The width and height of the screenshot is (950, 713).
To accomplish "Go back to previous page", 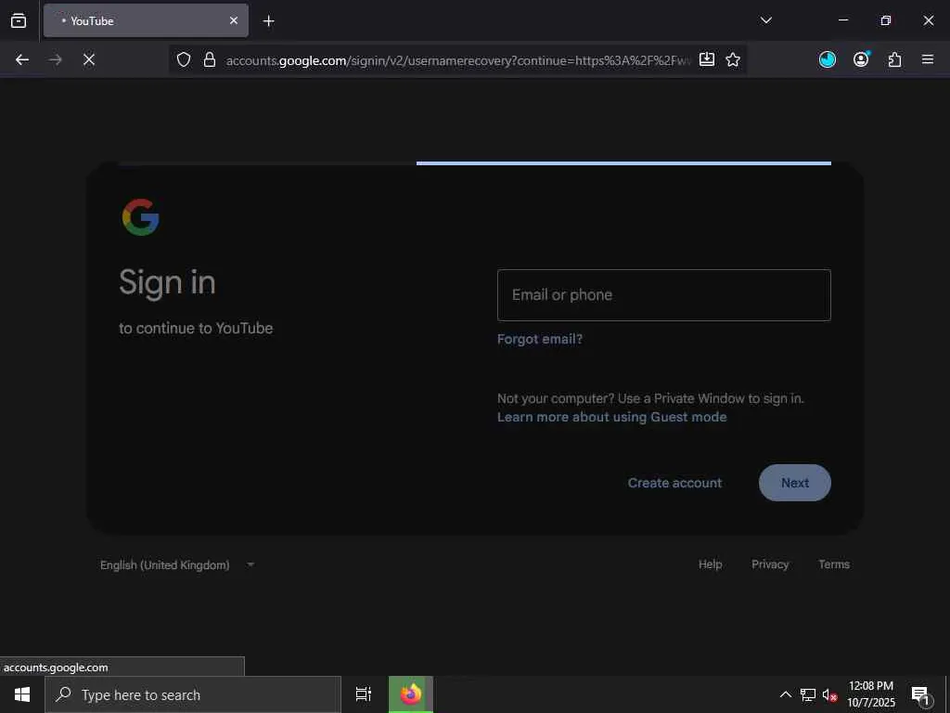I will (x=22, y=59).
